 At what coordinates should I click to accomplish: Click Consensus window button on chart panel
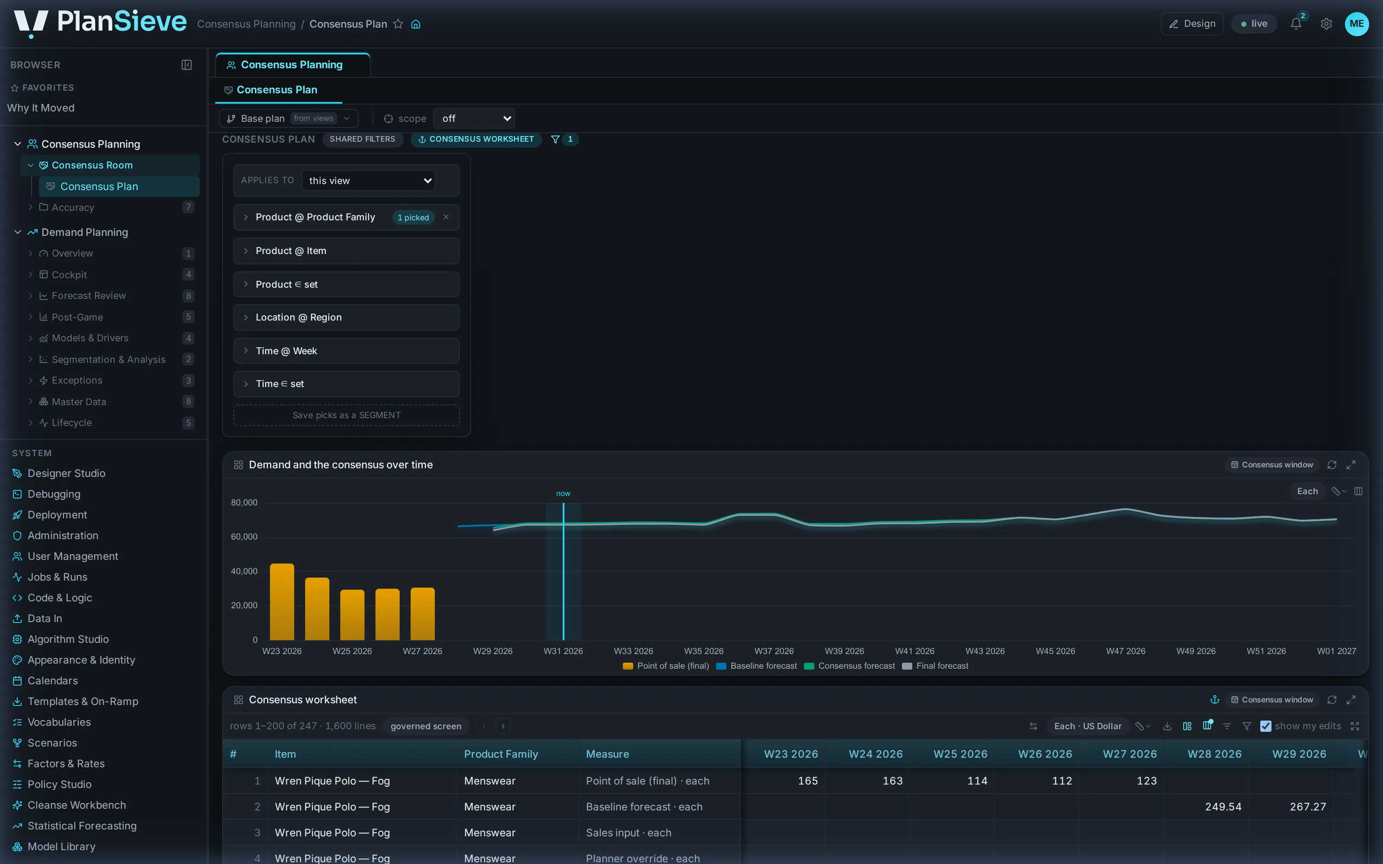1272,464
